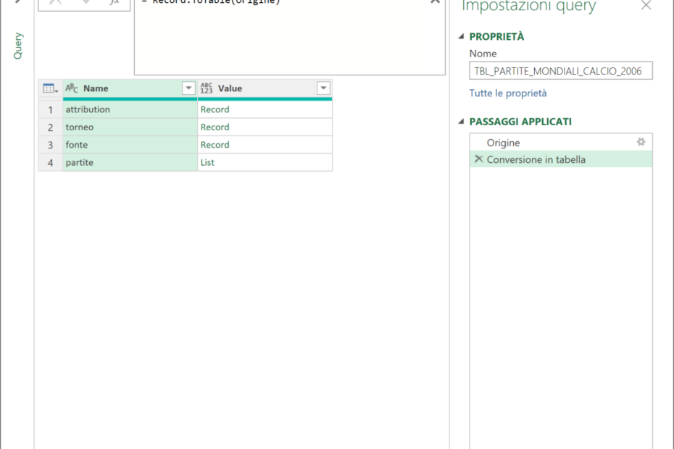This screenshot has height=449, width=674.
Task: Open the List link in partite row
Action: tap(207, 162)
